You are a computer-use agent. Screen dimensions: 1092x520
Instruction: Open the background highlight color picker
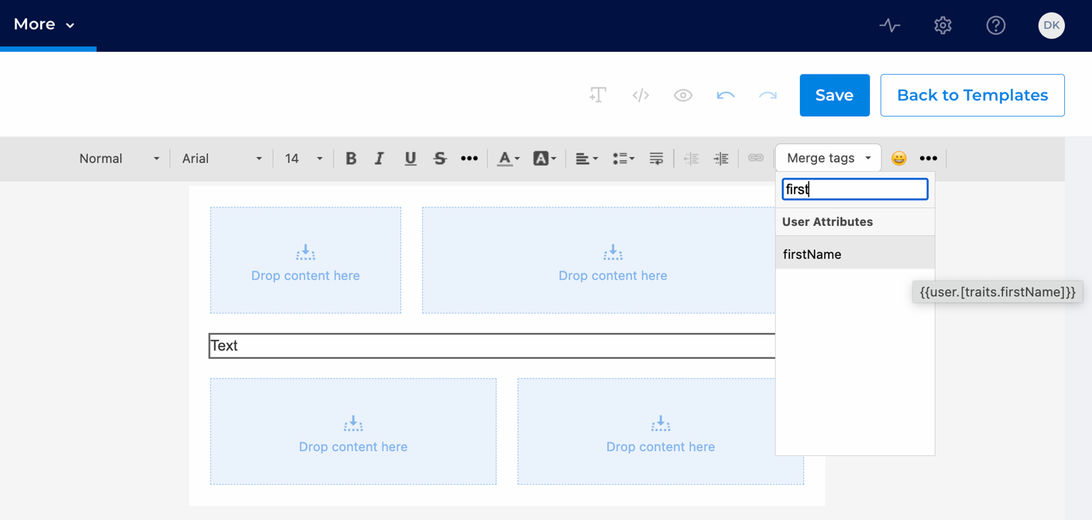[x=545, y=158]
